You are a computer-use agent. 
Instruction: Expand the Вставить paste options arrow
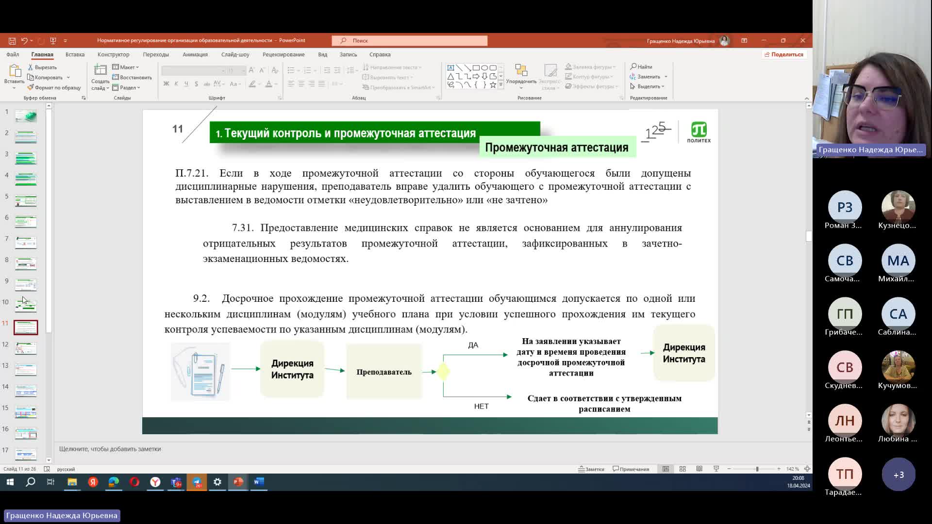(14, 88)
